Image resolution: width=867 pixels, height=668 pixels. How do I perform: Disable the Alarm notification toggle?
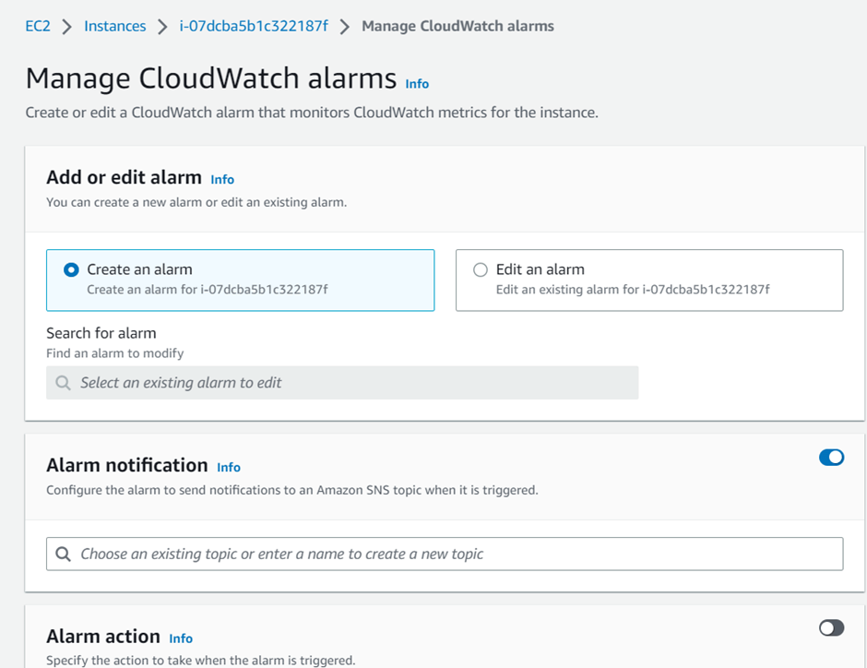click(831, 458)
